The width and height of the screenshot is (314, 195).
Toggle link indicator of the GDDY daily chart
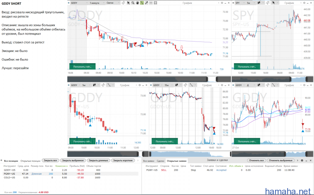pyautogui.click(x=233, y=85)
